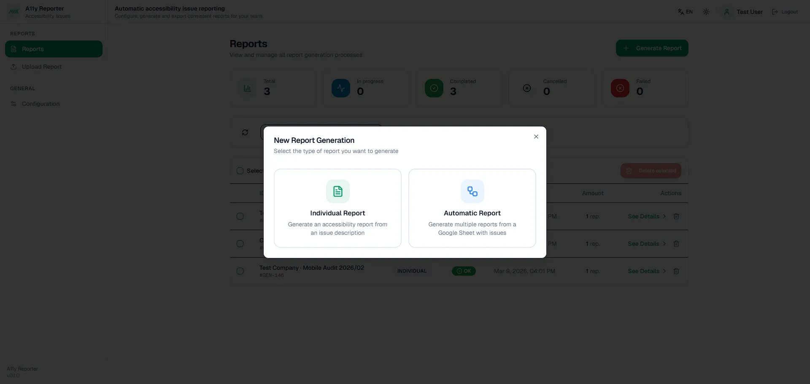The height and width of the screenshot is (384, 810).
Task: Click the Completed status checkmark icon
Action: pos(434,88)
